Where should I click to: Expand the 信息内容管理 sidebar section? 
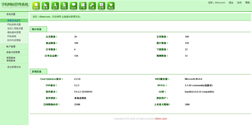coord(3,52)
